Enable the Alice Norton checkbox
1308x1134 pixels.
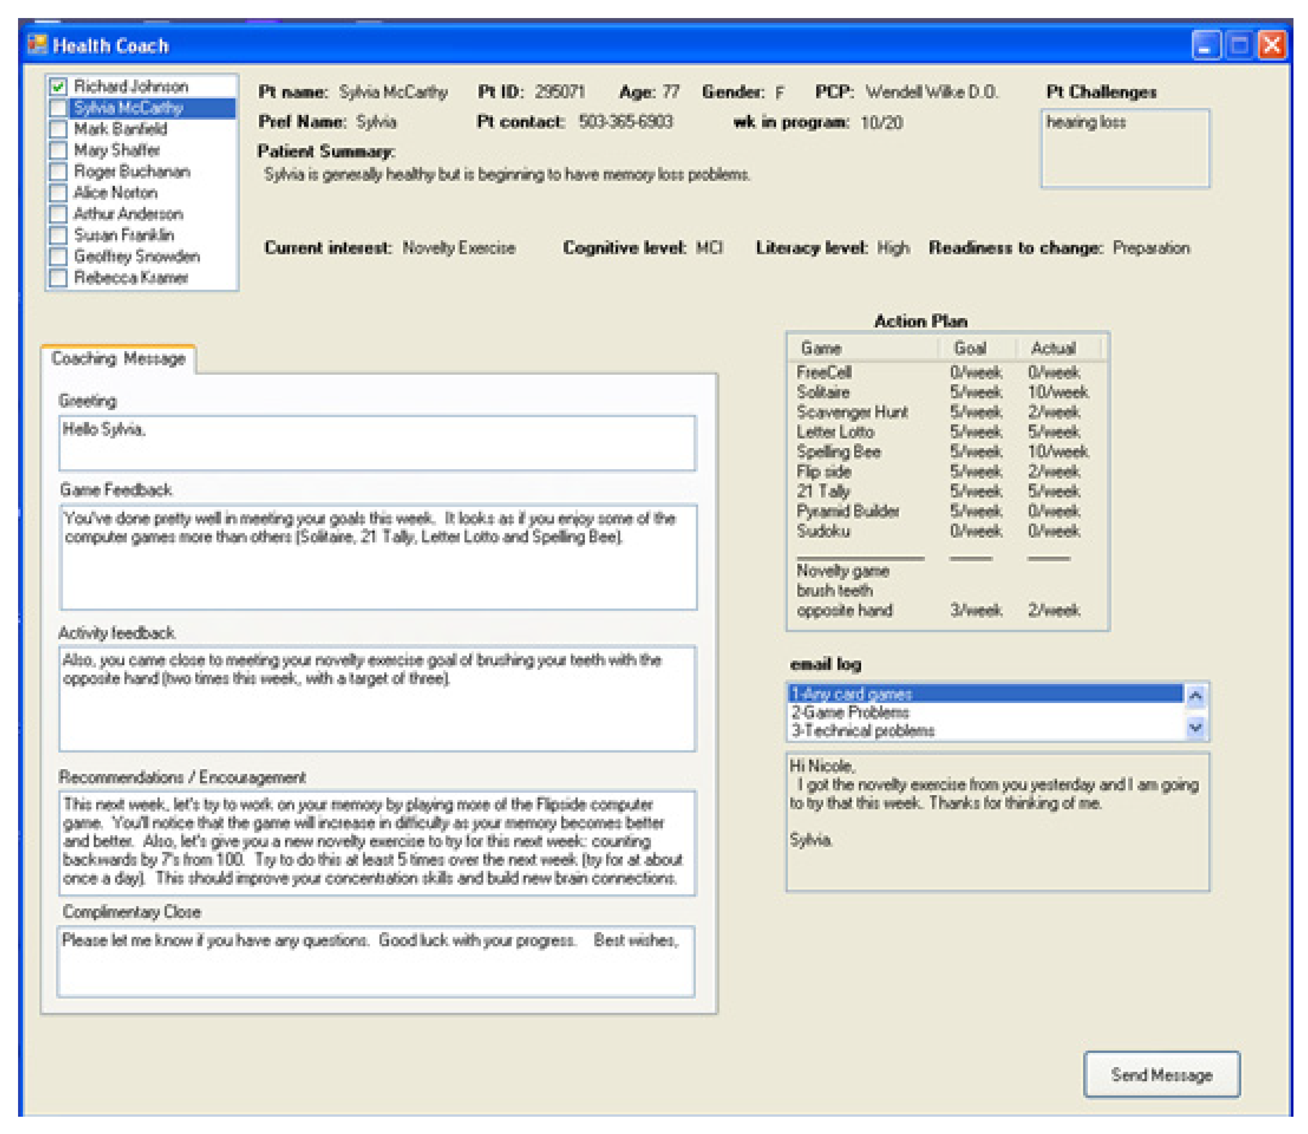pyautogui.click(x=58, y=193)
